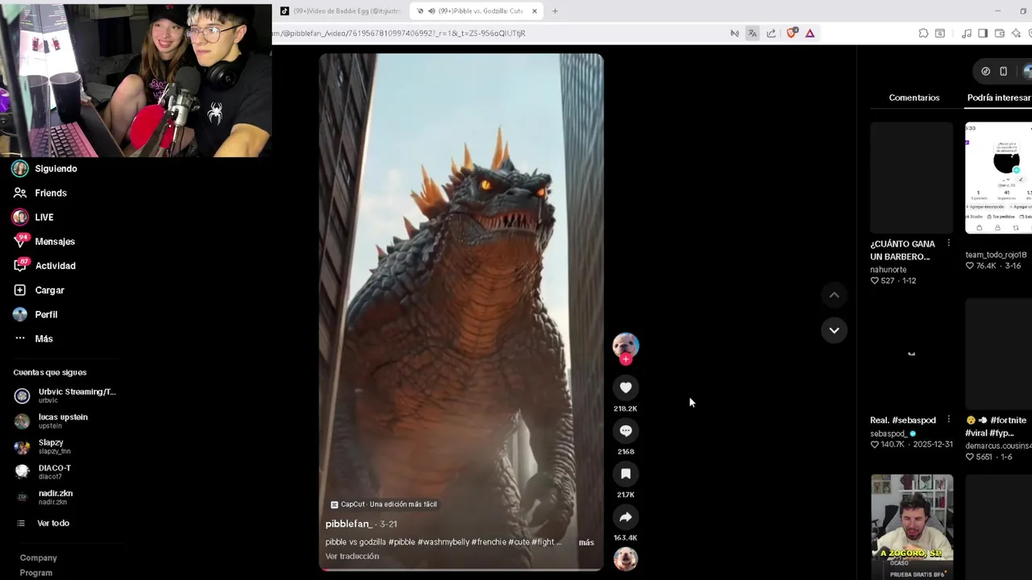The width and height of the screenshot is (1032, 580).
Task: Open DIACO-T followed account
Action: (44, 471)
